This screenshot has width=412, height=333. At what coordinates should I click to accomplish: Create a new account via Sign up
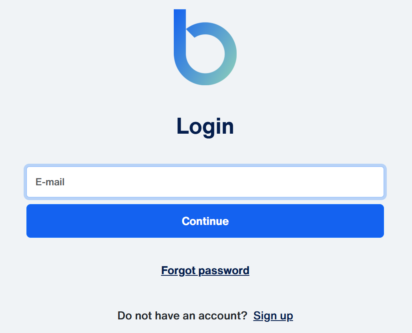click(x=273, y=316)
